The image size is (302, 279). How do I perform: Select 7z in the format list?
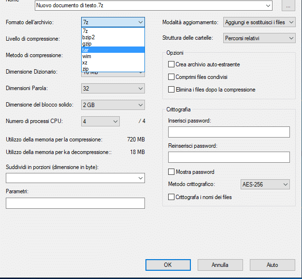click(x=113, y=31)
